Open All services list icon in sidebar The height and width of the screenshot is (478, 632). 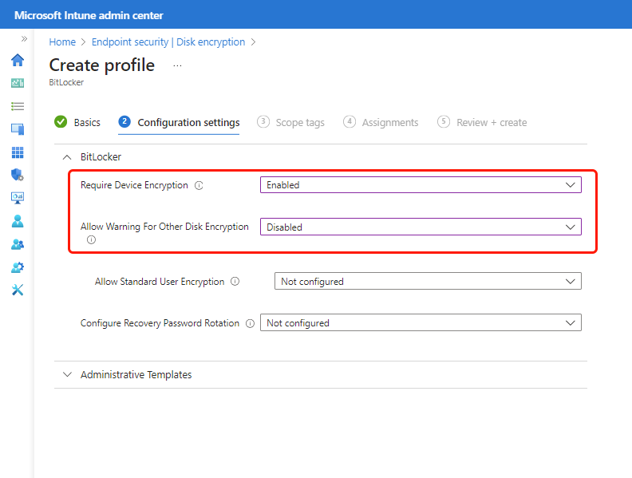pyautogui.click(x=18, y=106)
